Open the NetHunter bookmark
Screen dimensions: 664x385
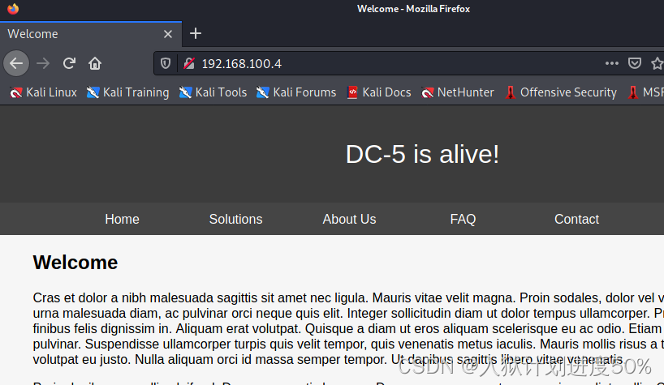[458, 92]
